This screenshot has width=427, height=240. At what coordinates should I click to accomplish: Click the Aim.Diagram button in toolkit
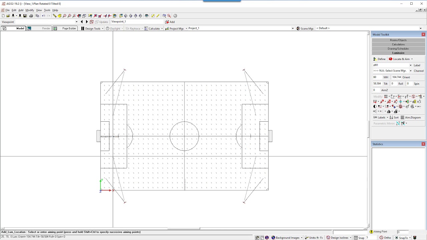pos(411,117)
